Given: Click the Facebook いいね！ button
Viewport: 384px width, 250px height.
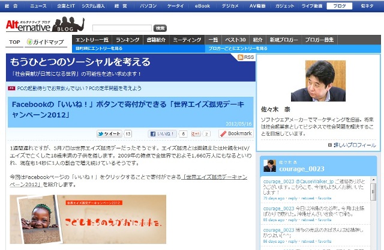Looking at the screenshot, I should point(162,134).
